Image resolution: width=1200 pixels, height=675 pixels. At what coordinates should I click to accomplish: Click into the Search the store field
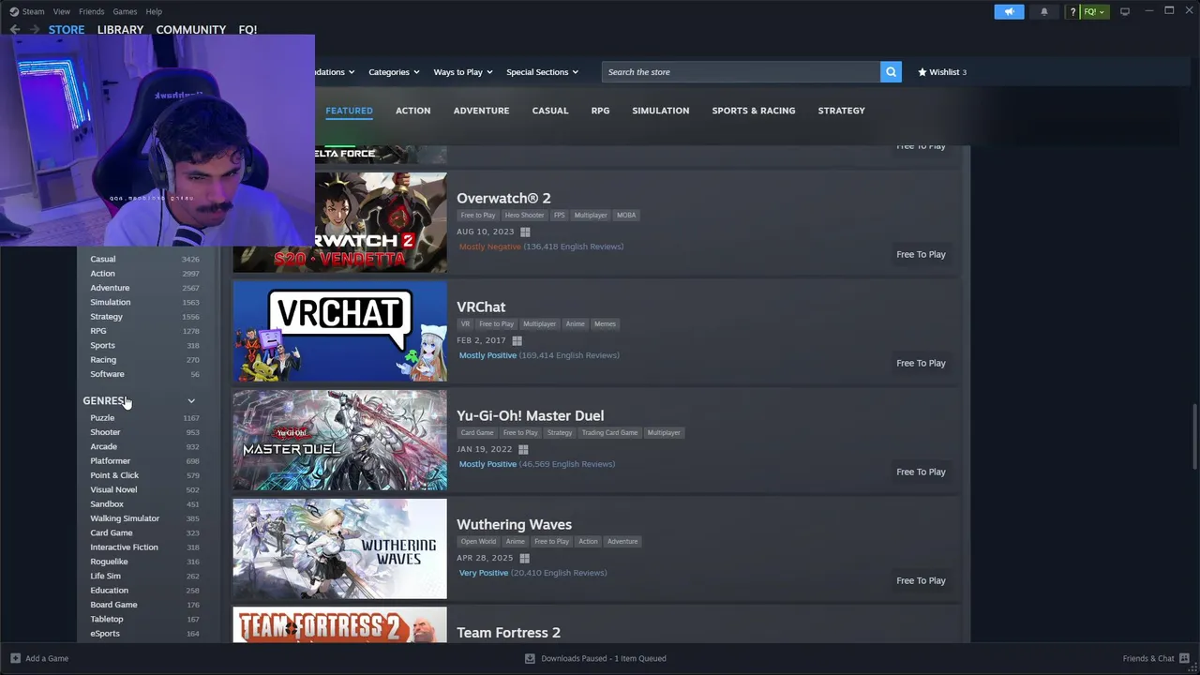741,72
